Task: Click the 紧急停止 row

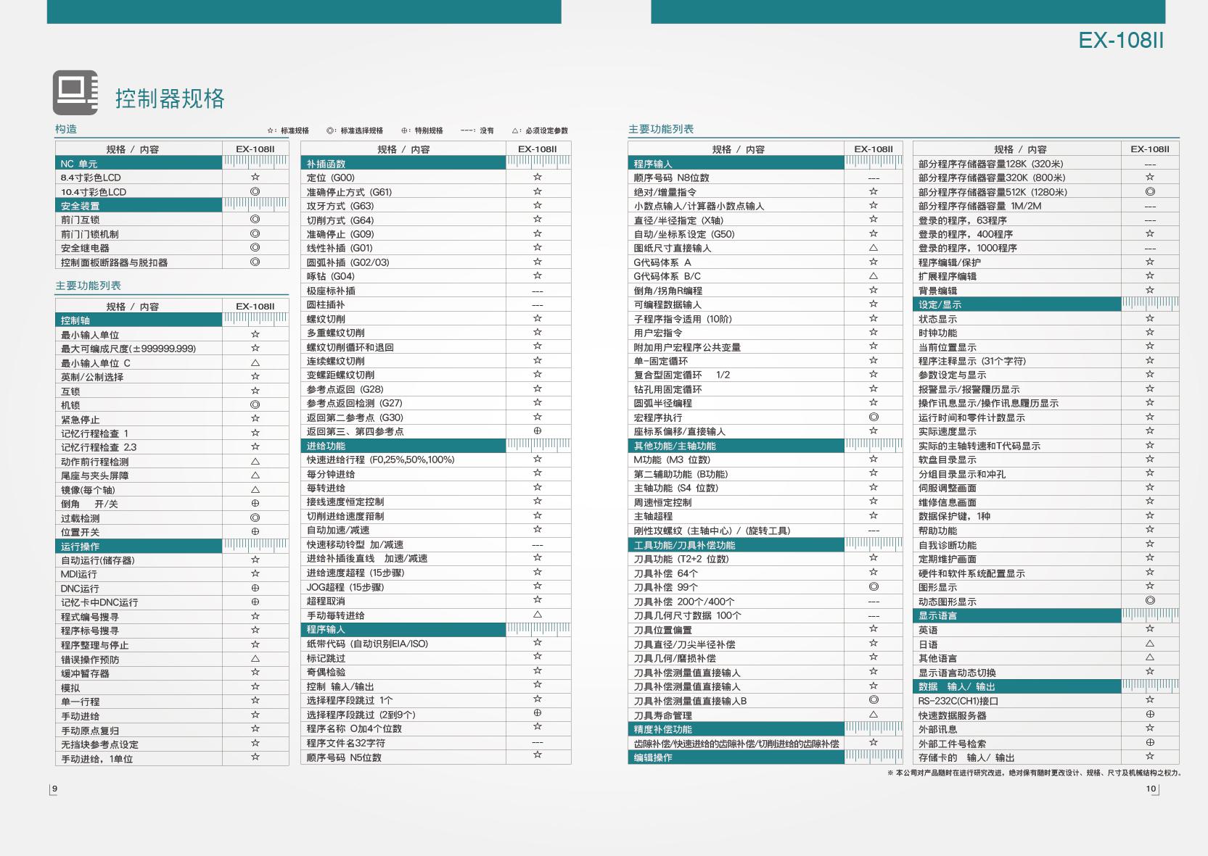Action: tap(172, 420)
